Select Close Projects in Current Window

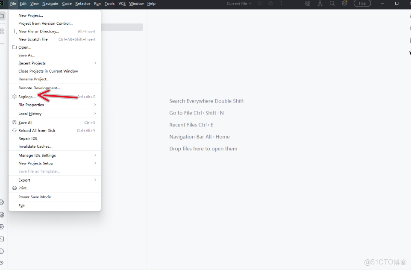coord(55,71)
